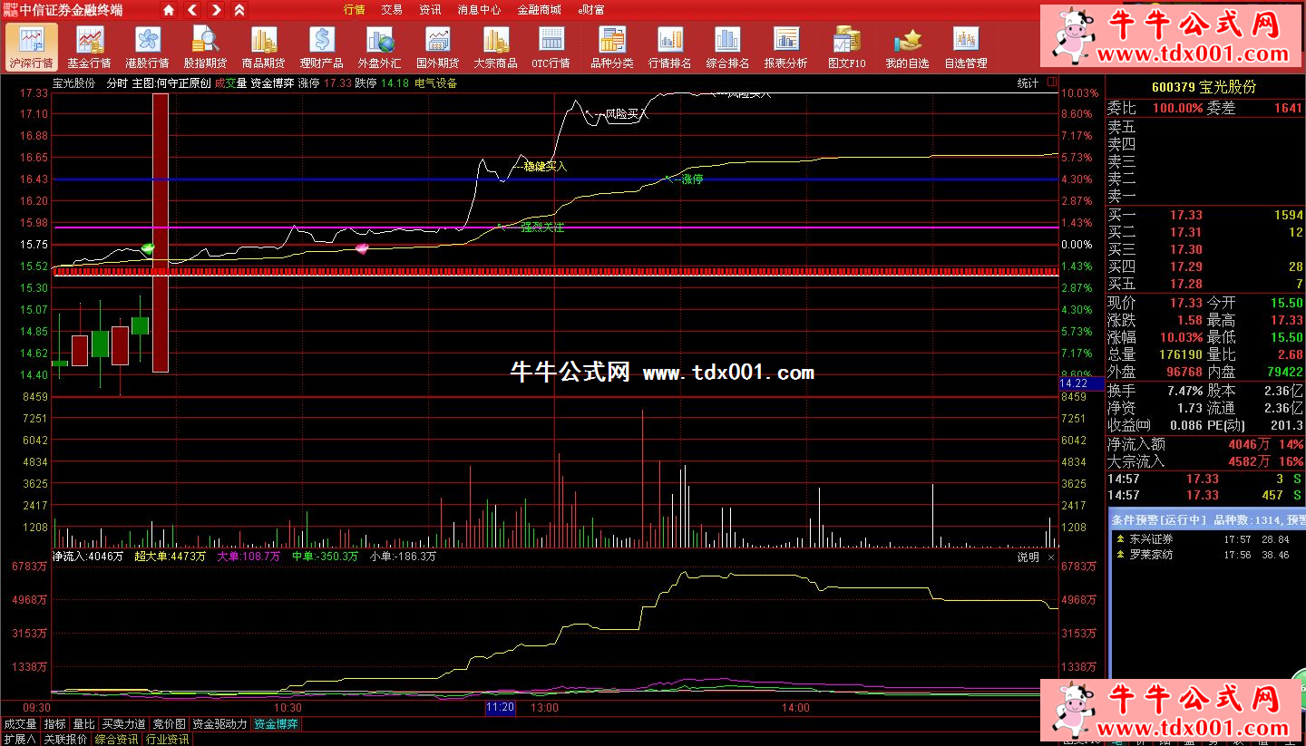Select the 资金博弈 tab
Viewport: 1306px width, 746px height.
[x=276, y=724]
